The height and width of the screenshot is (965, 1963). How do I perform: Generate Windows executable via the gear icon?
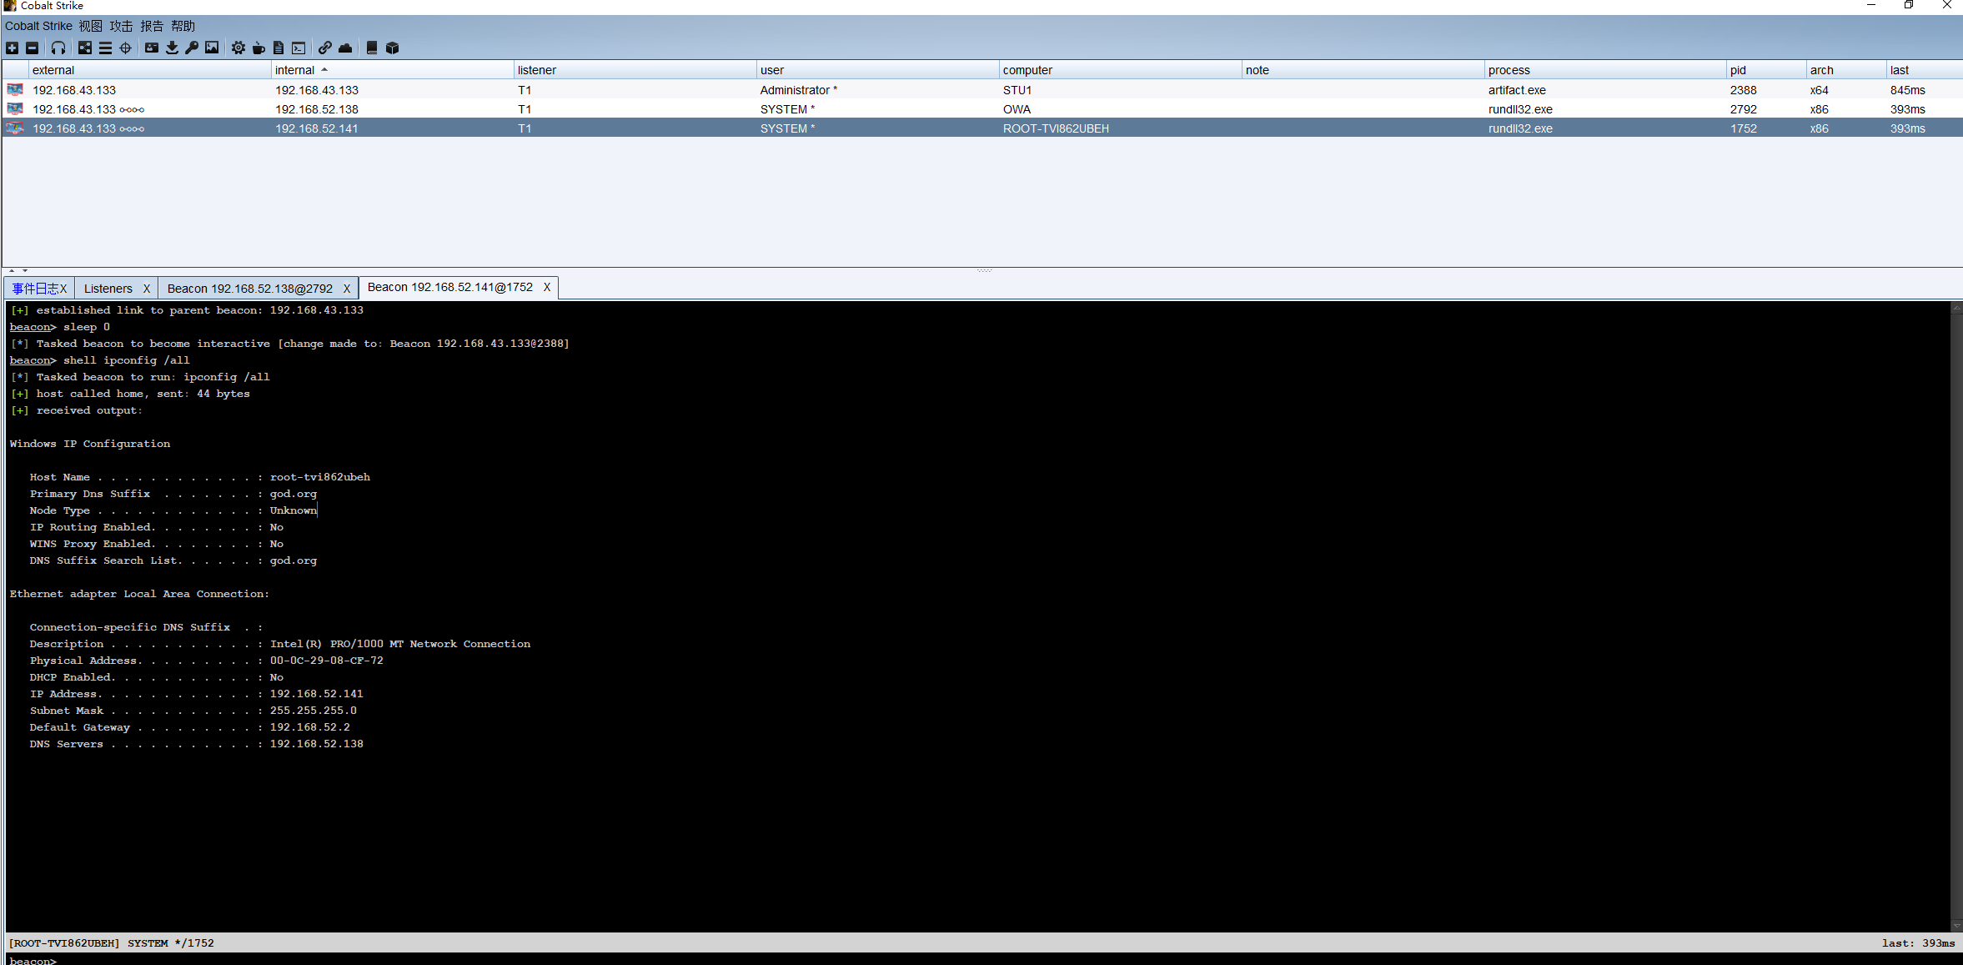click(238, 48)
